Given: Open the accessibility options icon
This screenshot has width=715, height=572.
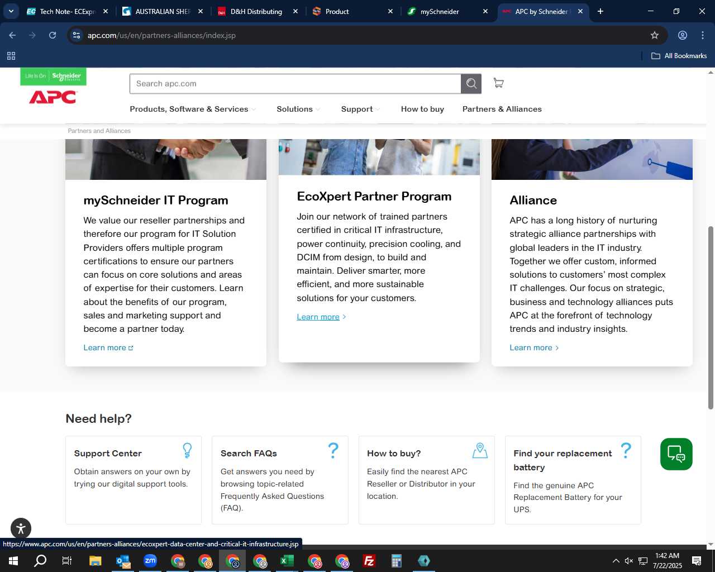Looking at the screenshot, I should point(21,528).
